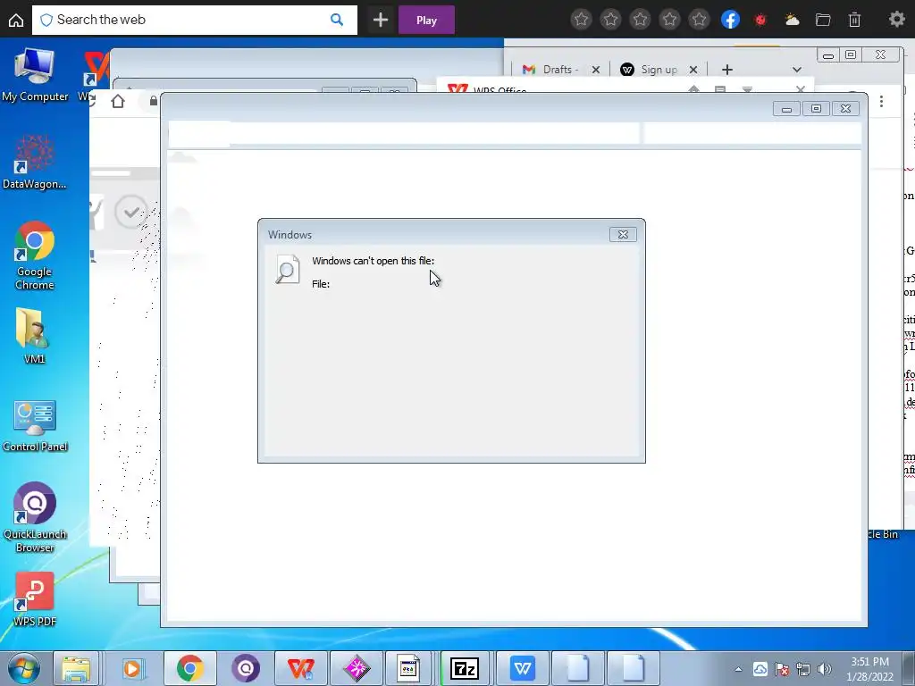Open settings with the gear icon
This screenshot has height=686, width=915.
pos(896,20)
